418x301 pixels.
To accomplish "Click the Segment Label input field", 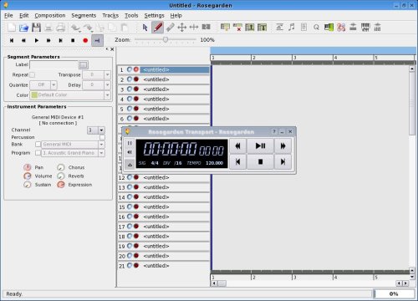I will coord(54,65).
